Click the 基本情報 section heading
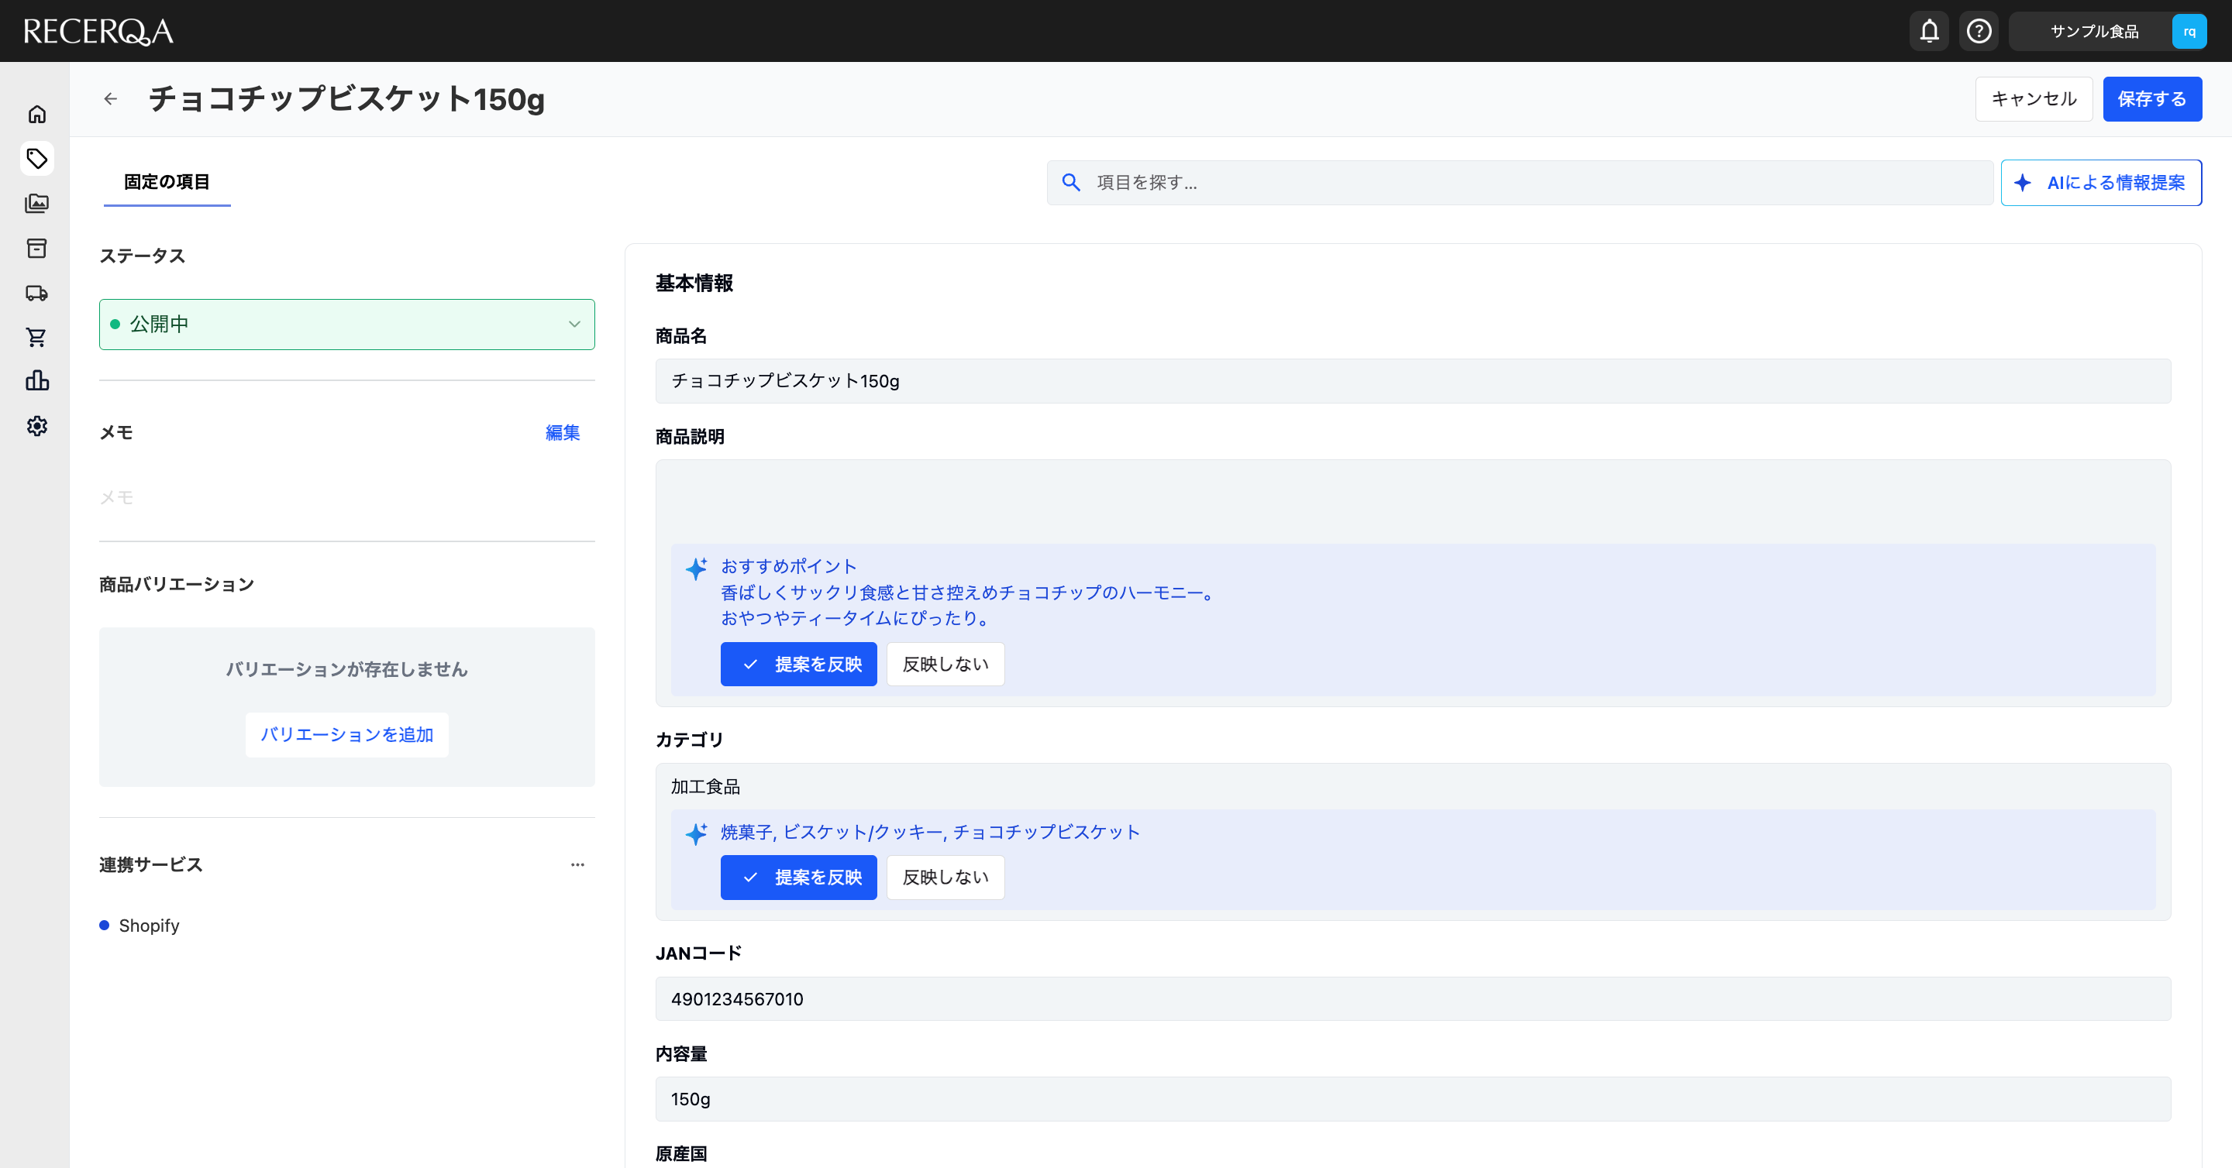Screen dimensions: 2232x1168 [x=694, y=283]
